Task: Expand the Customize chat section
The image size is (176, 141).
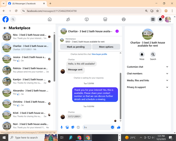Action: point(147,67)
